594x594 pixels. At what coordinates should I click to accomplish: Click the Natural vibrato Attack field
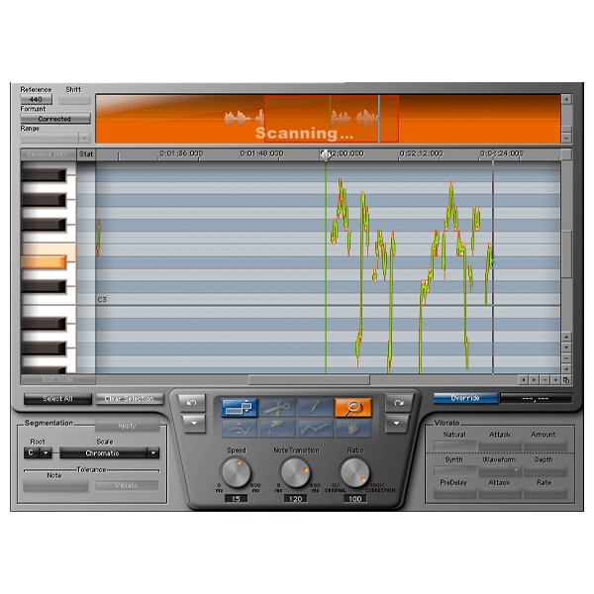(x=500, y=445)
